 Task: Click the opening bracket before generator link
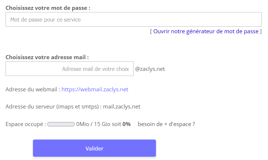click(151, 31)
